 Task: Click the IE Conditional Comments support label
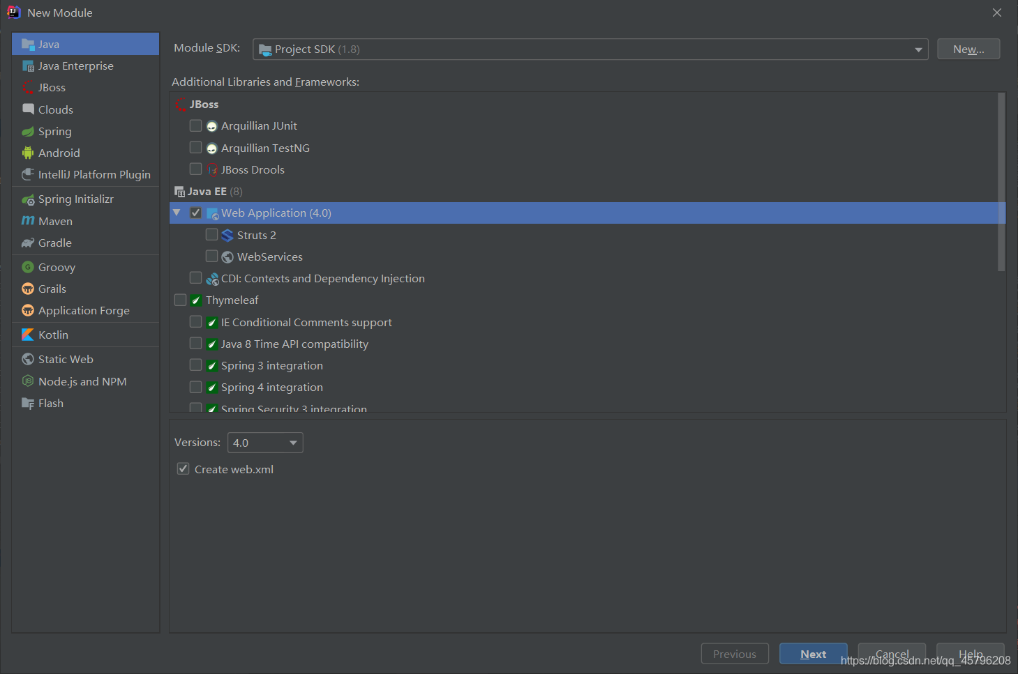click(306, 323)
